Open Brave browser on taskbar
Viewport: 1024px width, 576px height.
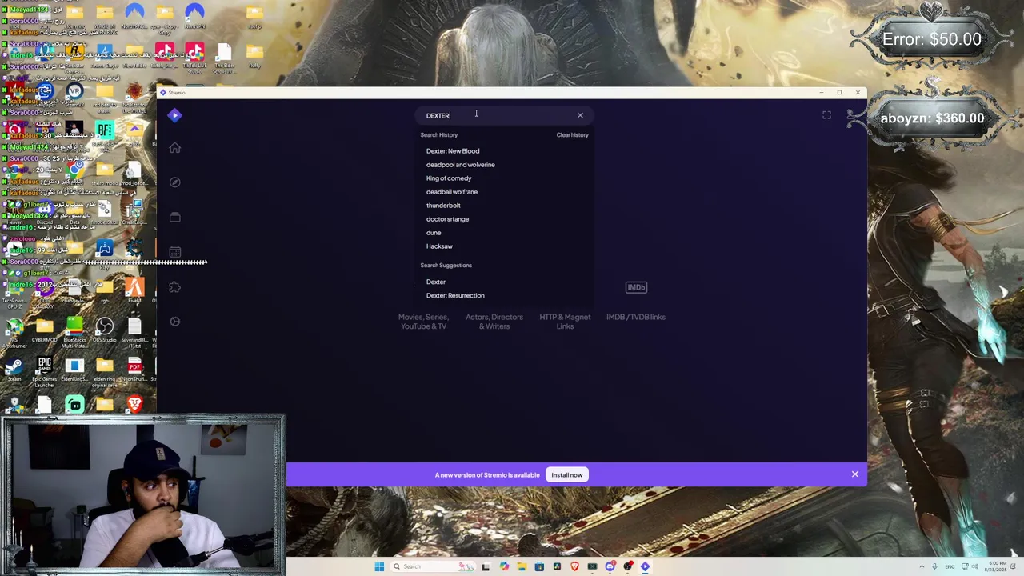click(x=574, y=566)
